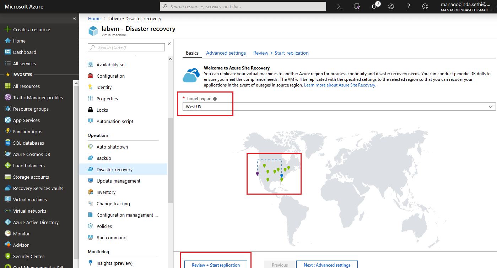This screenshot has width=497, height=268.
Task: Open Configuration management menu item
Action: [127, 215]
